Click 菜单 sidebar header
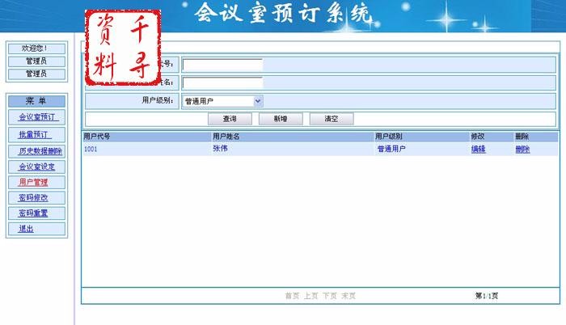Image resolution: width=566 pixels, height=325 pixels. click(x=36, y=101)
